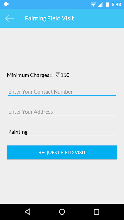The width and height of the screenshot is (124, 220).
Task: Focus the Enter Your Contact Number field
Action: [x=62, y=92]
